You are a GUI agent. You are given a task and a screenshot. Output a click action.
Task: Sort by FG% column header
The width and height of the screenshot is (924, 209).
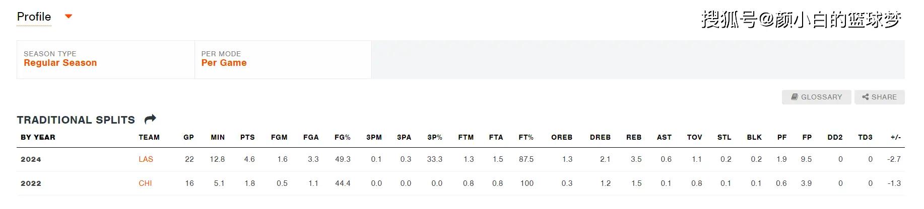click(343, 137)
